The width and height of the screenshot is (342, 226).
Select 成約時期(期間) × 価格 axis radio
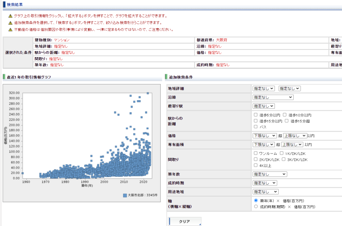pos(256,206)
